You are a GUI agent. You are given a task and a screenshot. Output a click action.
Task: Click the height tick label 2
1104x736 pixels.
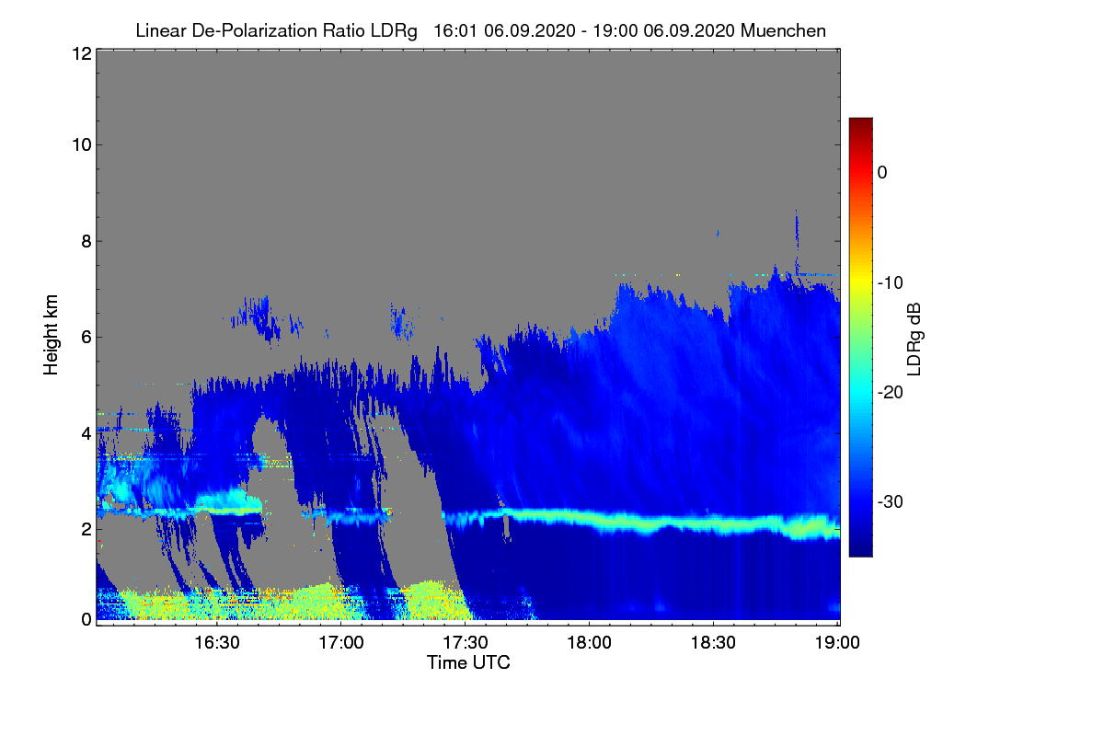click(85, 529)
